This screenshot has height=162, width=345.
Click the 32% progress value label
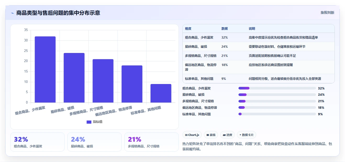click(321, 88)
